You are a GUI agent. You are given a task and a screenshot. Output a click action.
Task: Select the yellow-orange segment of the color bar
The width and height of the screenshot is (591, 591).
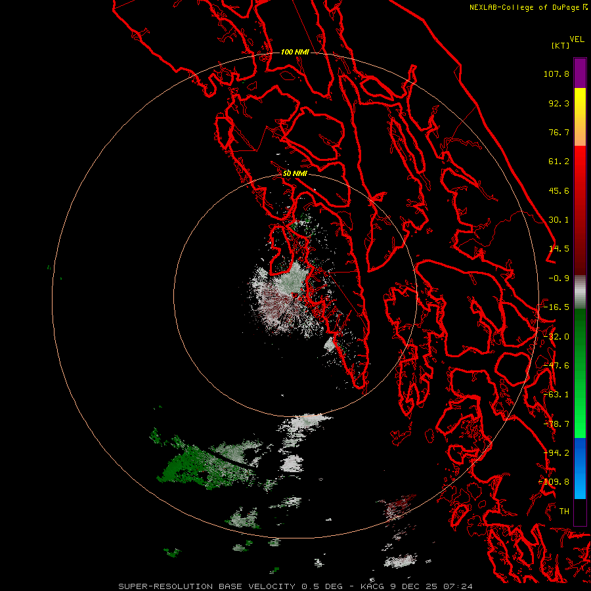coord(580,117)
